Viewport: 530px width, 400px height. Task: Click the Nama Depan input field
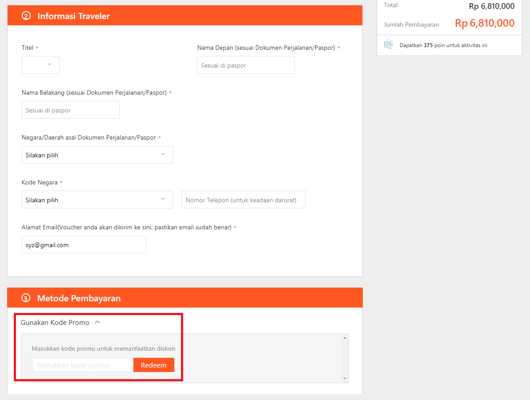(246, 65)
